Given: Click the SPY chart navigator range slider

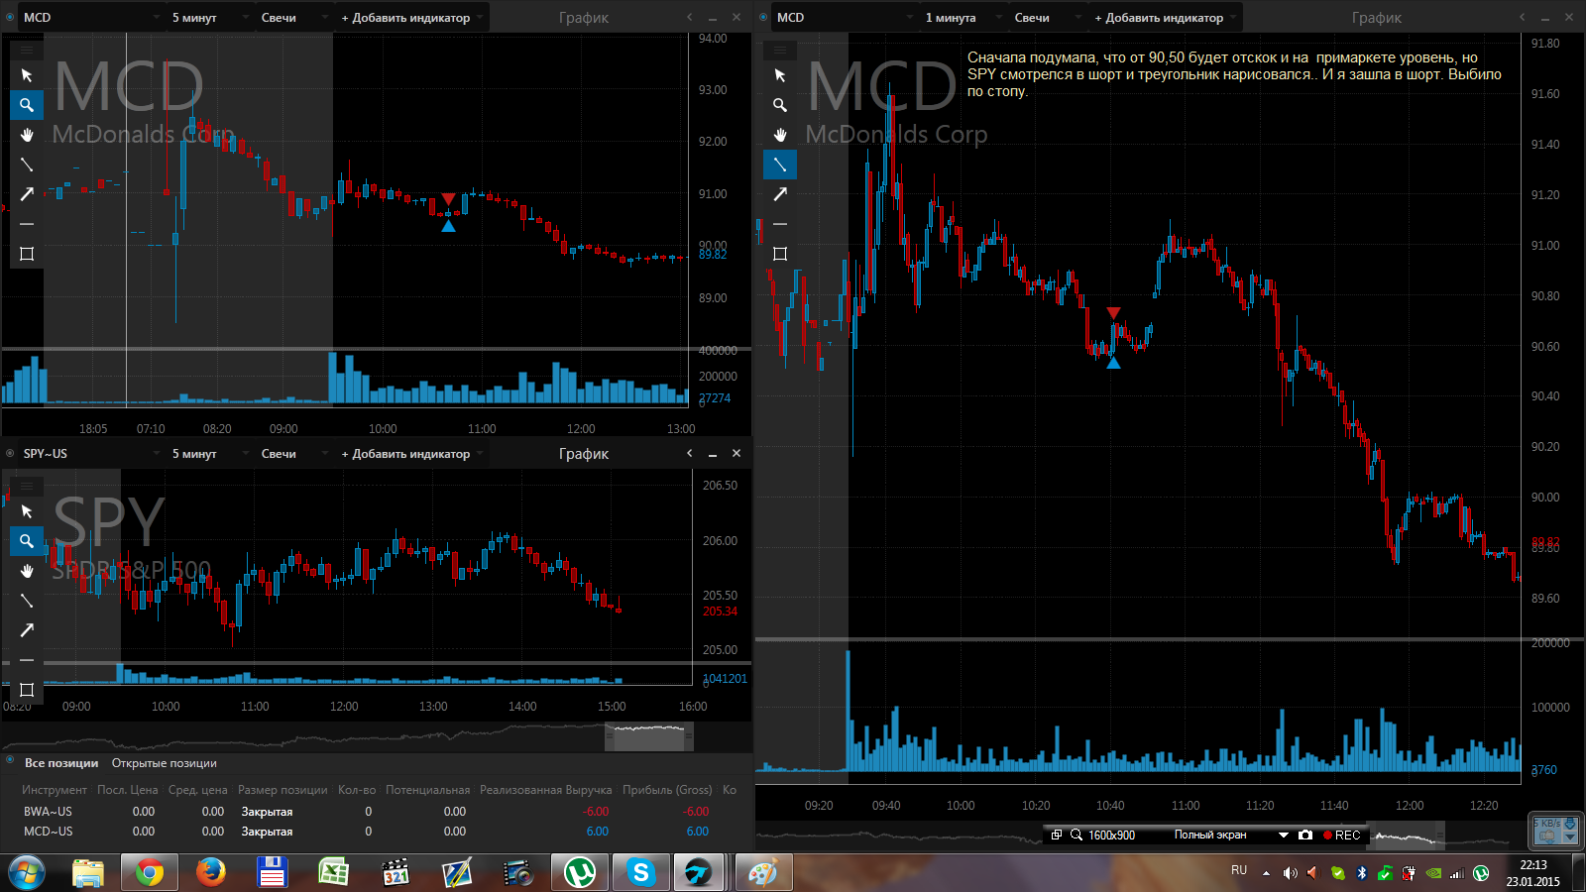Looking at the screenshot, I should pos(649,736).
